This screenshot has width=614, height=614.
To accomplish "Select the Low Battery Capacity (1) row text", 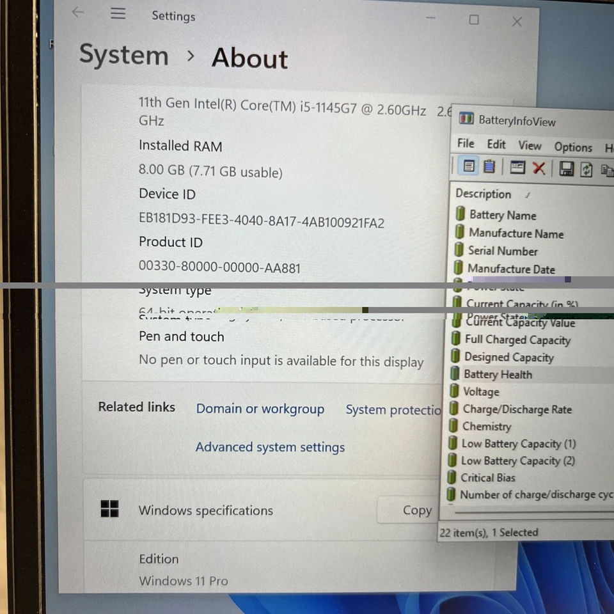I will [x=519, y=444].
